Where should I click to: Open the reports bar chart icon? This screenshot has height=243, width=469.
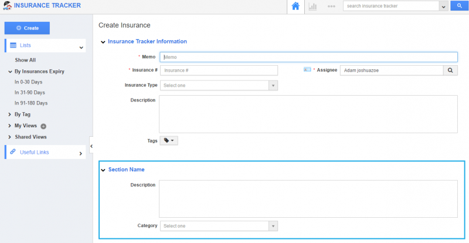pos(313,6)
